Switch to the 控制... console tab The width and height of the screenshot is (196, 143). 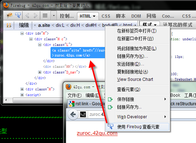click(67, 16)
